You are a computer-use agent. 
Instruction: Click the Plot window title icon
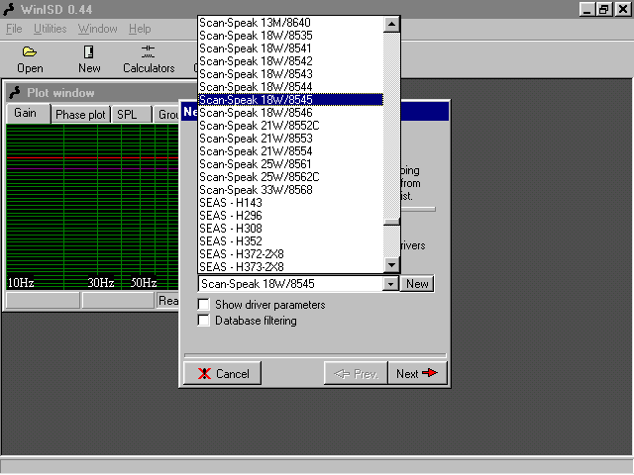[x=15, y=92]
